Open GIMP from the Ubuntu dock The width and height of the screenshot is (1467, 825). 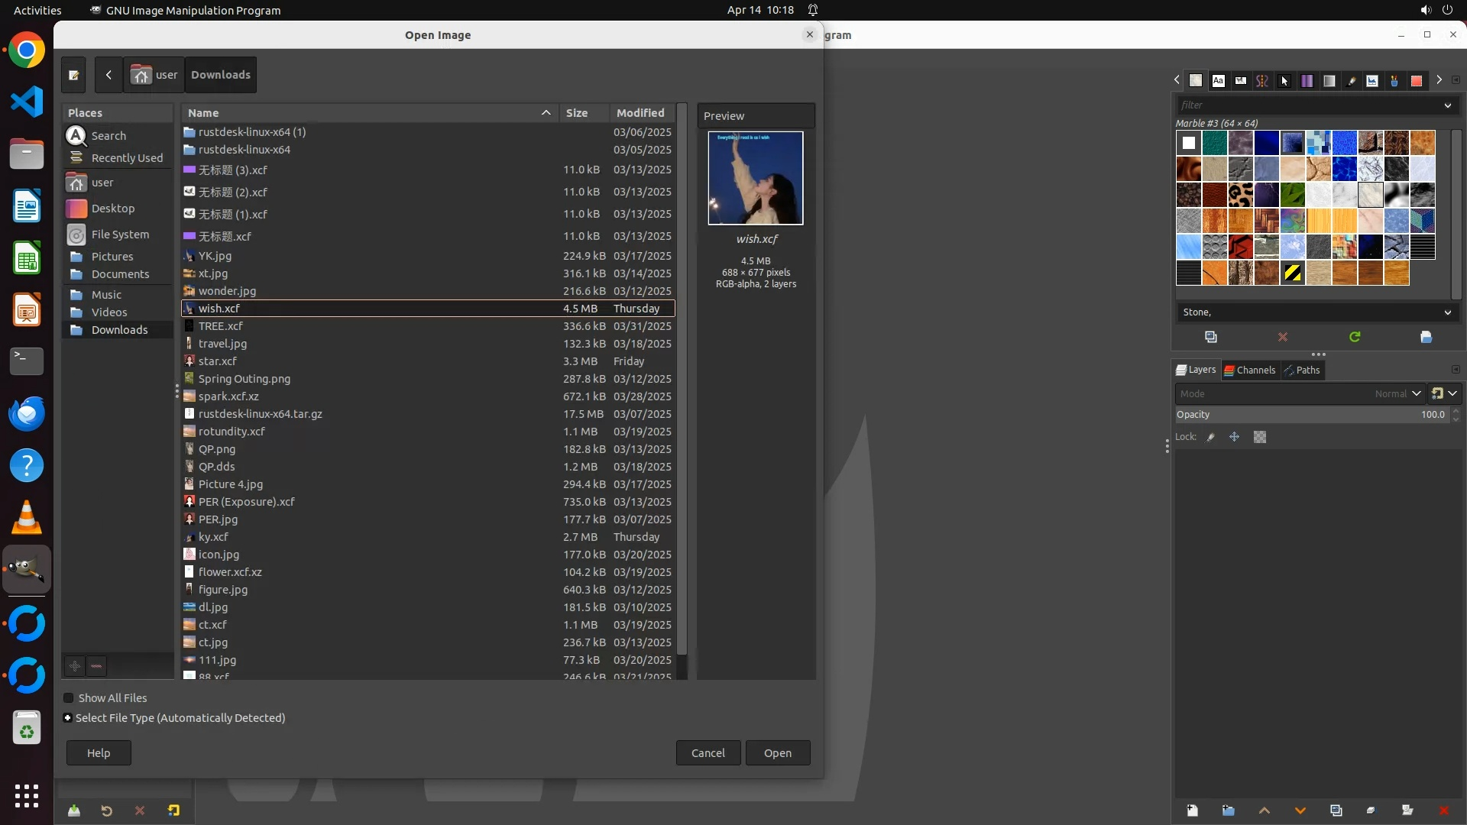coord(27,570)
